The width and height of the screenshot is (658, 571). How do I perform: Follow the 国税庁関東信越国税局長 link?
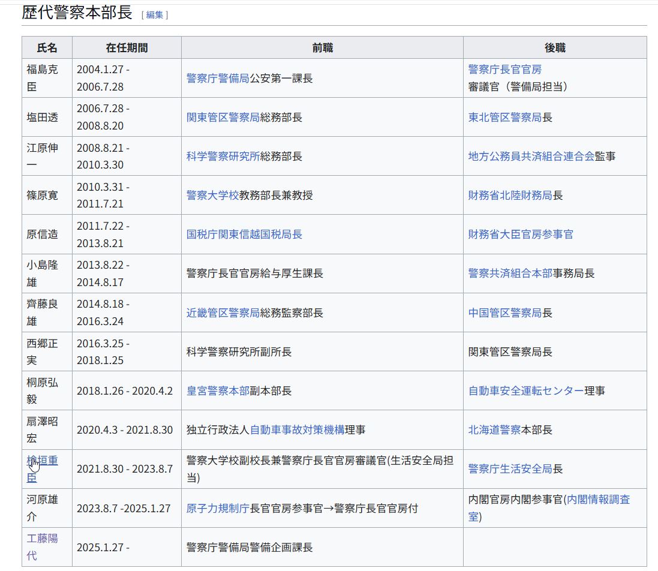pos(244,235)
